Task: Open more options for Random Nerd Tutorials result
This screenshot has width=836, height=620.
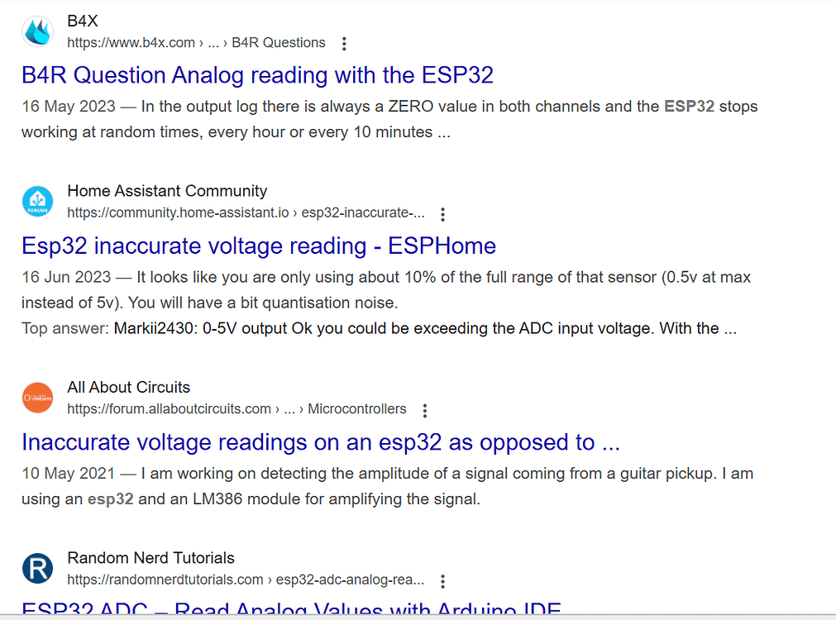Action: click(x=443, y=580)
